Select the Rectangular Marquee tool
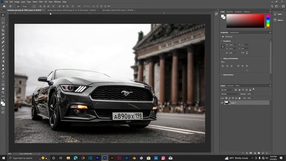The width and height of the screenshot is (286, 161). coord(3,19)
